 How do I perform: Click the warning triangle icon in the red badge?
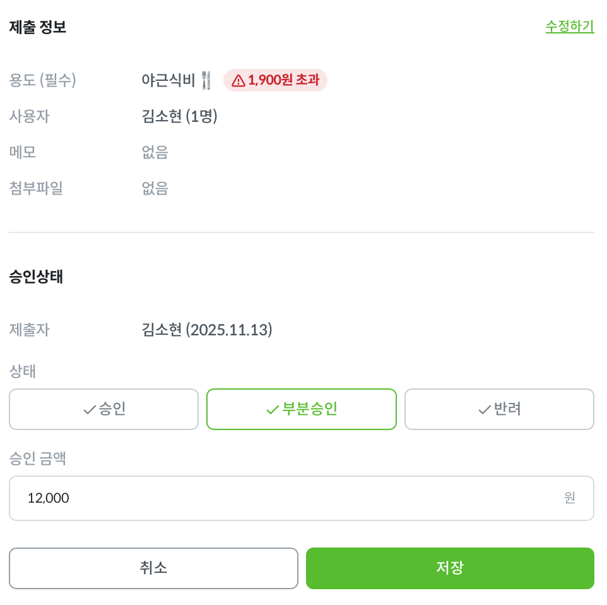pyautogui.click(x=238, y=81)
